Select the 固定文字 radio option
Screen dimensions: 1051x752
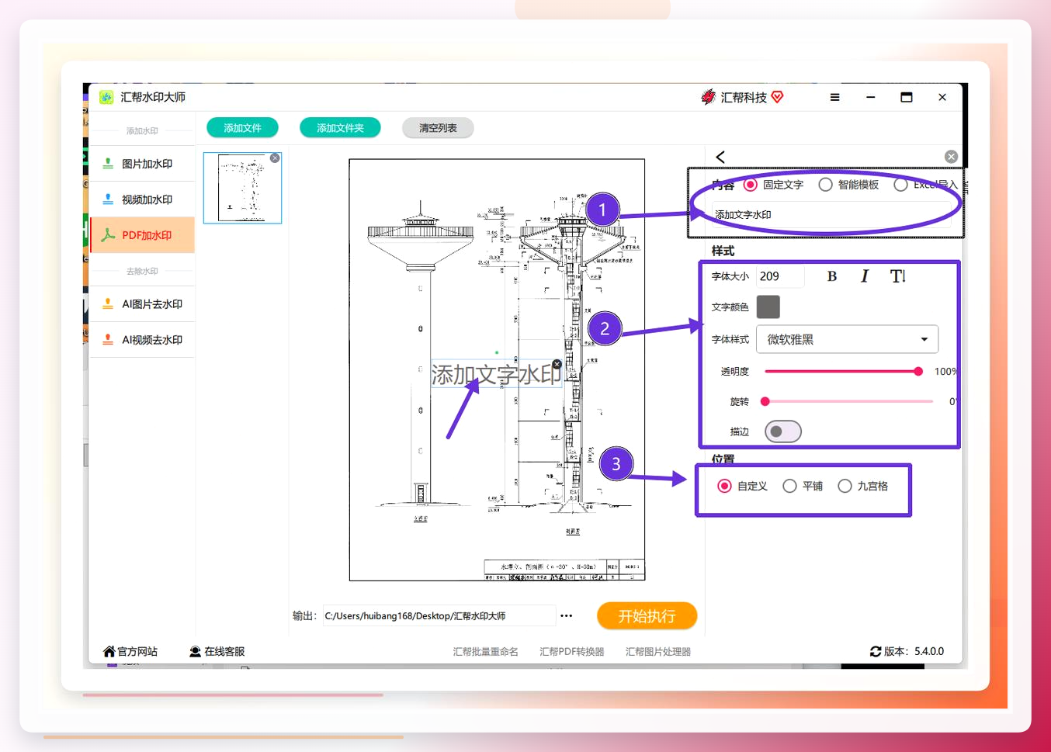[751, 185]
